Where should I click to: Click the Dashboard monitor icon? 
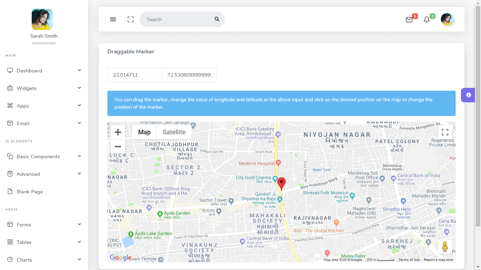(10, 70)
